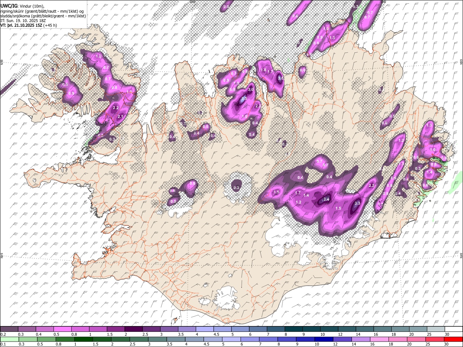Image resolution: width=463 pixels, height=347 pixels.
Task: Select the dark green rain swatch between 1 and 1.5
Action: (x=83, y=339)
